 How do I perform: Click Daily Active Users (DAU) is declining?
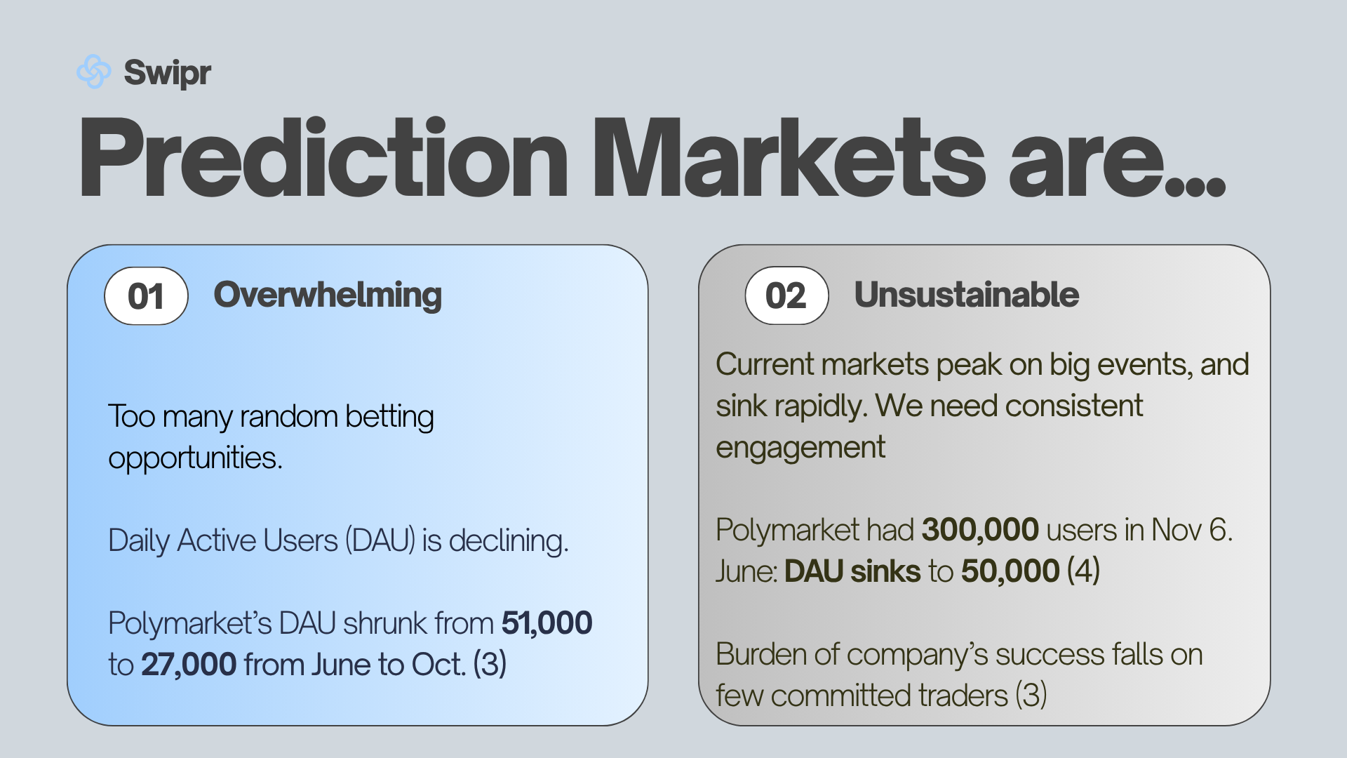(338, 541)
